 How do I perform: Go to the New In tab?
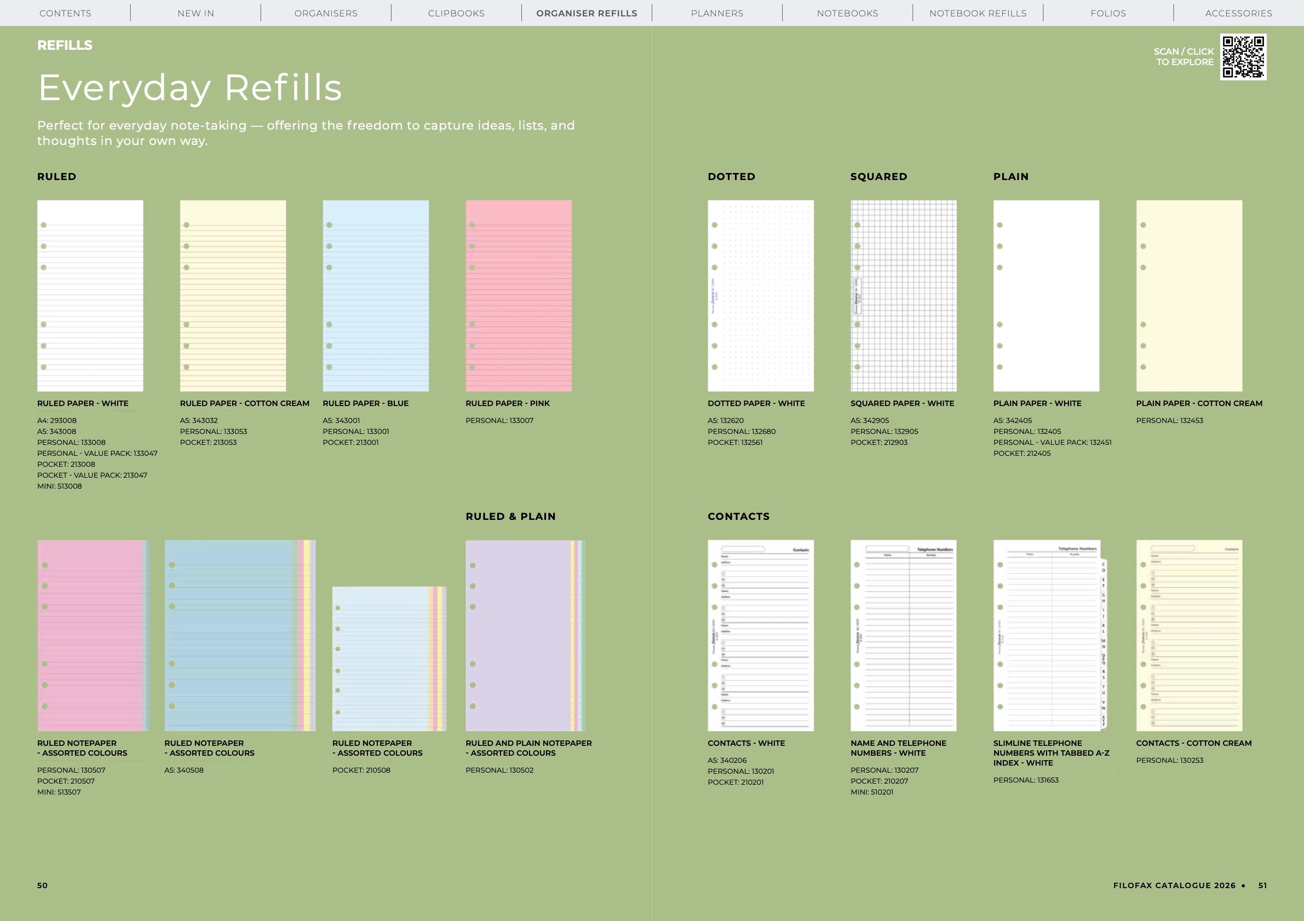pyautogui.click(x=196, y=13)
